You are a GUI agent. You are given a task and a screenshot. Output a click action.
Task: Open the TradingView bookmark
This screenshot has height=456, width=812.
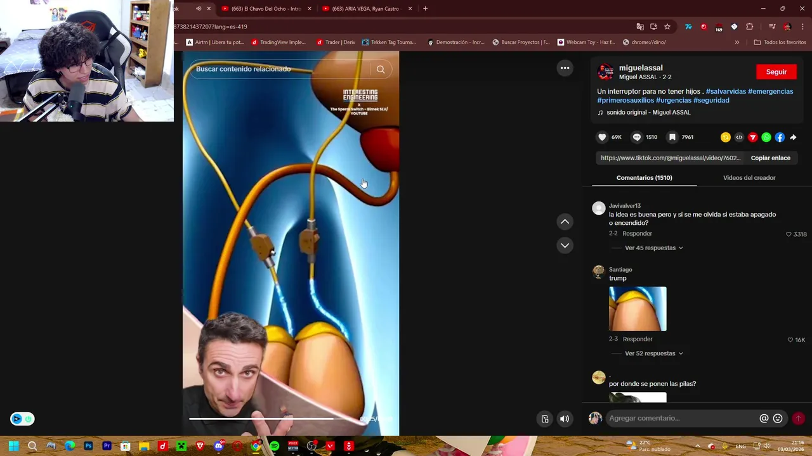(x=278, y=42)
